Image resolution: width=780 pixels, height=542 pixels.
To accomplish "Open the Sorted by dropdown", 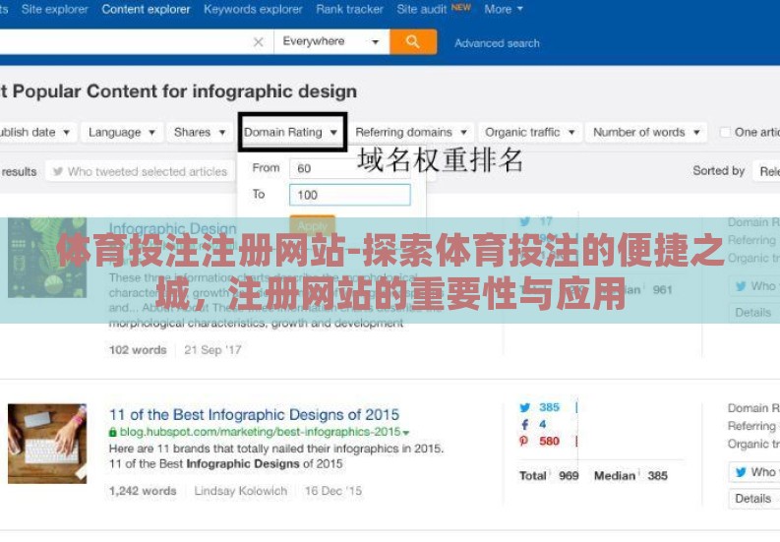I will (766, 171).
